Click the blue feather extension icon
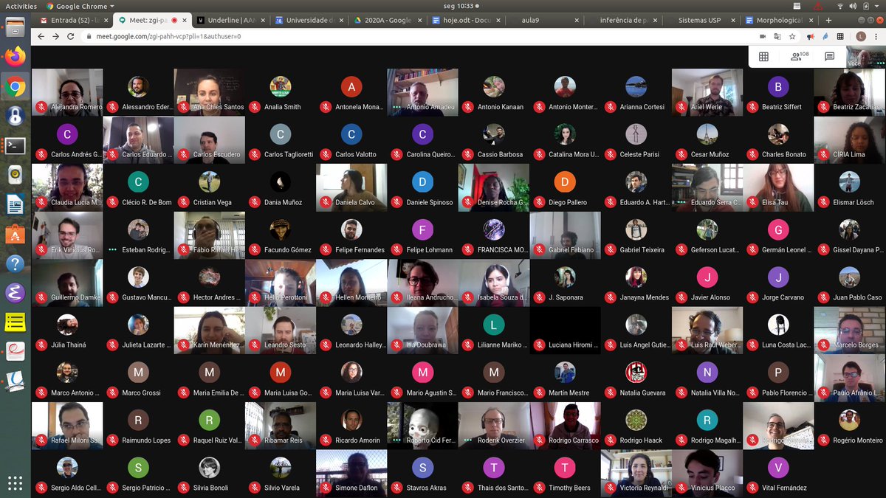This screenshot has height=498, width=886. (x=825, y=36)
